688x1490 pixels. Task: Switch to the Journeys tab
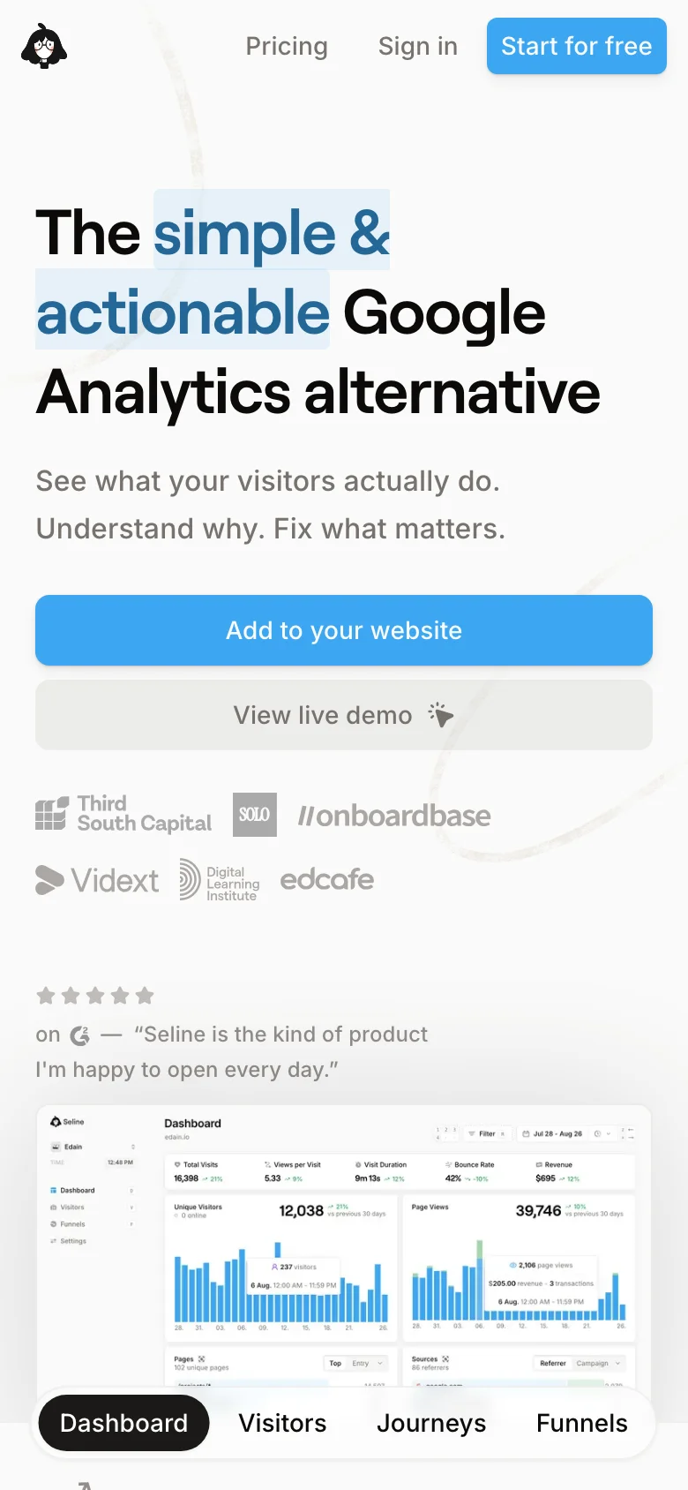pyautogui.click(x=431, y=1423)
